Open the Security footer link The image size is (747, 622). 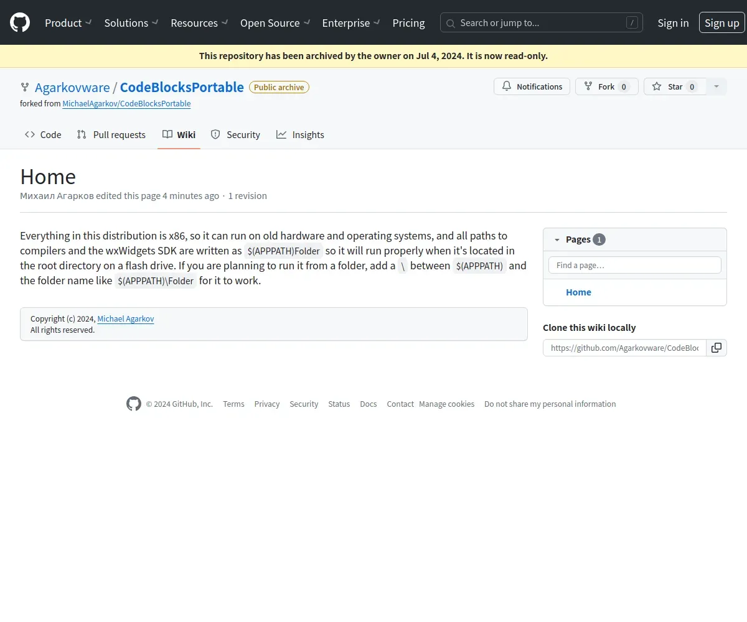coord(304,404)
